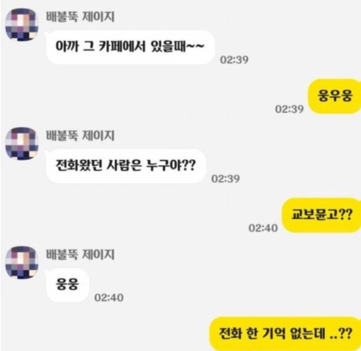Open profile picture beside '아까 그 카페에서' message

pos(22,24)
